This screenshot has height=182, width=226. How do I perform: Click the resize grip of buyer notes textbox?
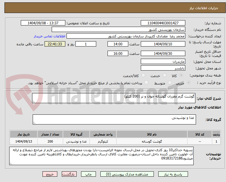click(11, 163)
